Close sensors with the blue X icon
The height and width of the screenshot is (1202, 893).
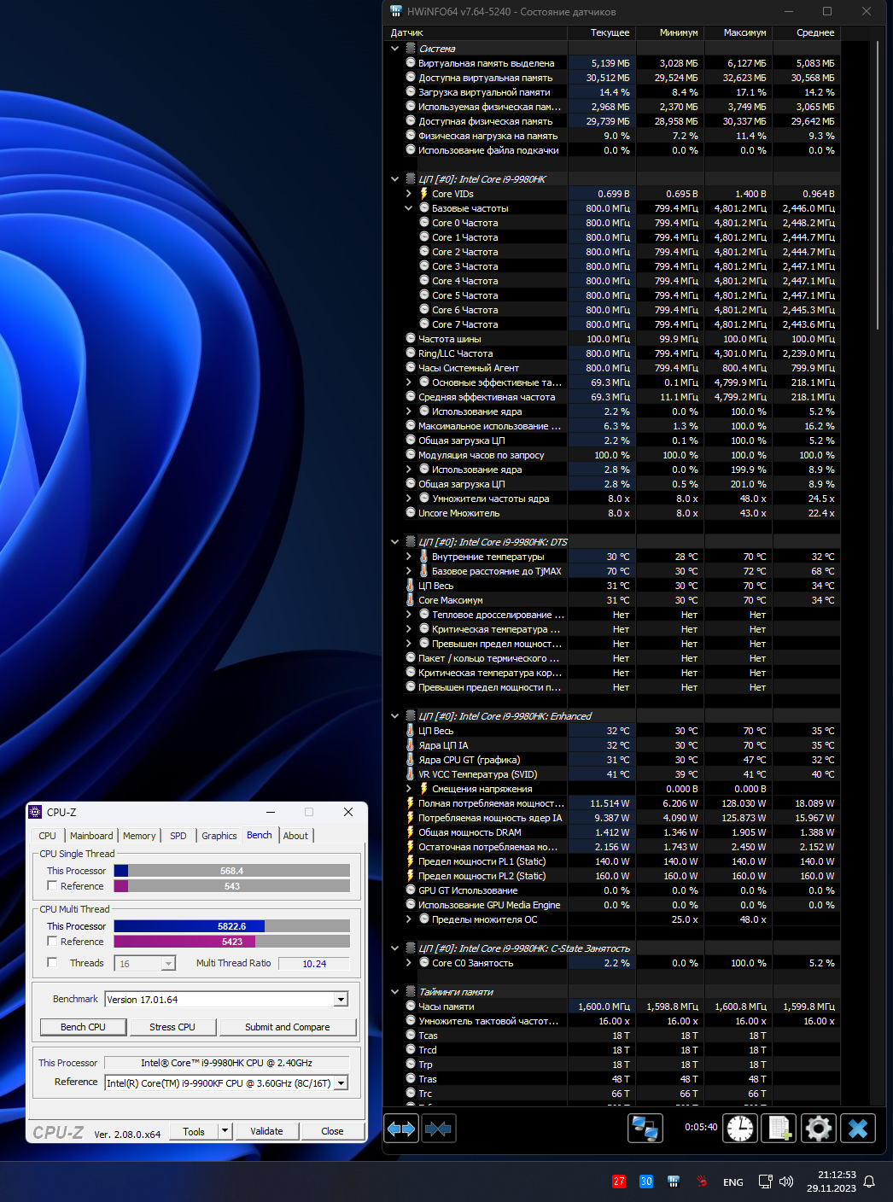[858, 1129]
